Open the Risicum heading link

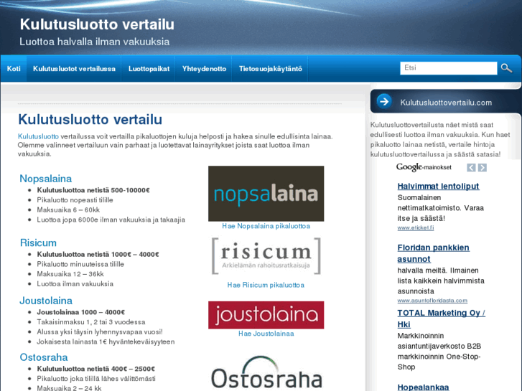pyautogui.click(x=38, y=242)
